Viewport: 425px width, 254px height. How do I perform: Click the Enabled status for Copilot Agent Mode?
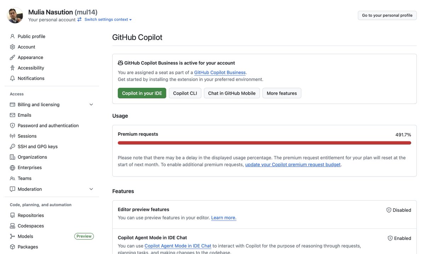click(399, 238)
